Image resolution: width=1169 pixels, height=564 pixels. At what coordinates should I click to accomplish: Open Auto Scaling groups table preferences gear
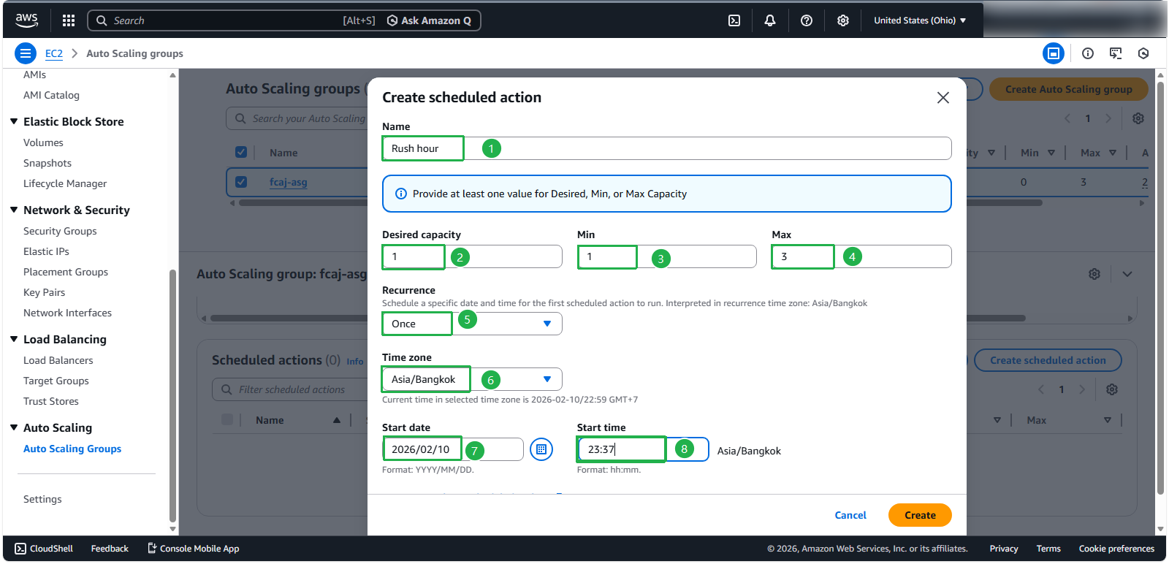pyautogui.click(x=1138, y=118)
